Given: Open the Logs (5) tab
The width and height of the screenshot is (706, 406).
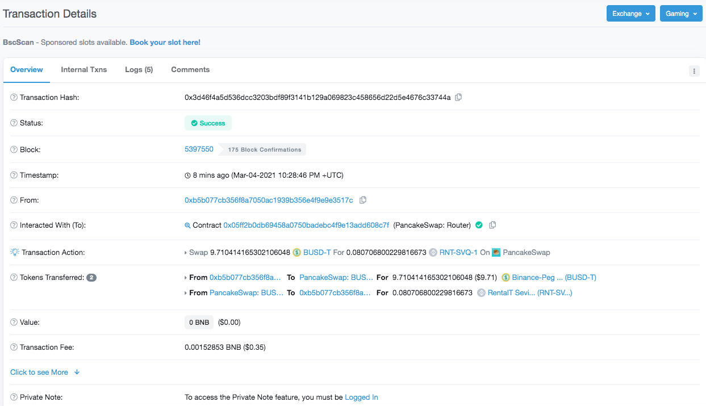Looking at the screenshot, I should (x=139, y=70).
